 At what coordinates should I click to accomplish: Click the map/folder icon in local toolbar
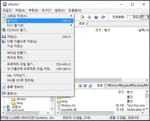pyautogui.click(x=80, y=86)
